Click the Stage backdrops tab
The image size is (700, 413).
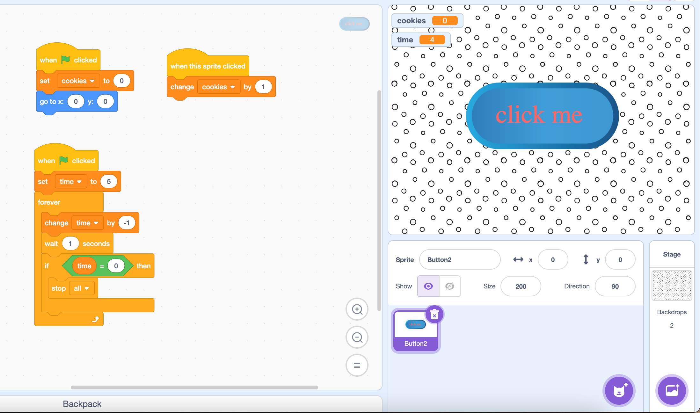pos(670,290)
